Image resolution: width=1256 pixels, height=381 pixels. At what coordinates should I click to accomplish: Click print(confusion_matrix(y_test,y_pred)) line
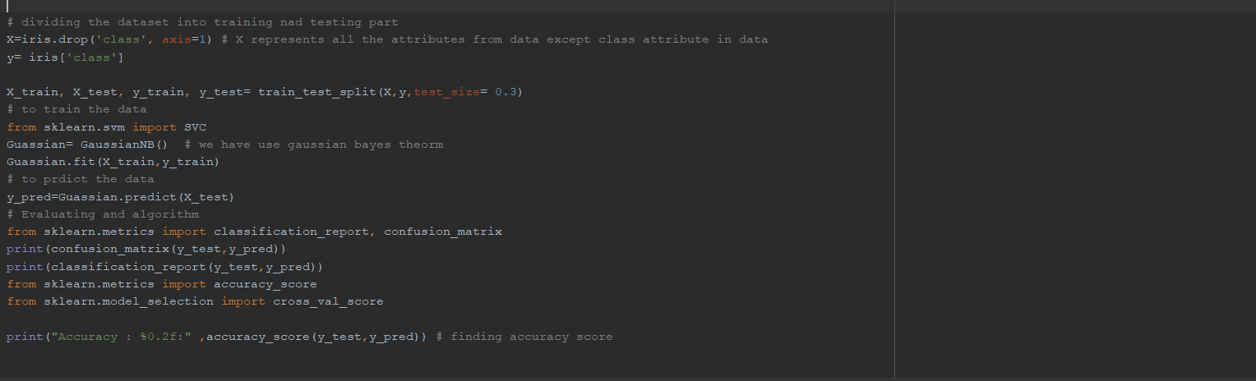[146, 249]
